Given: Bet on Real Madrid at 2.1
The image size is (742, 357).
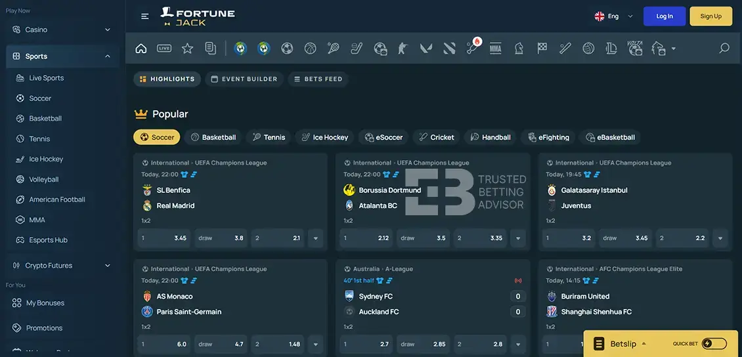Looking at the screenshot, I should [x=278, y=238].
